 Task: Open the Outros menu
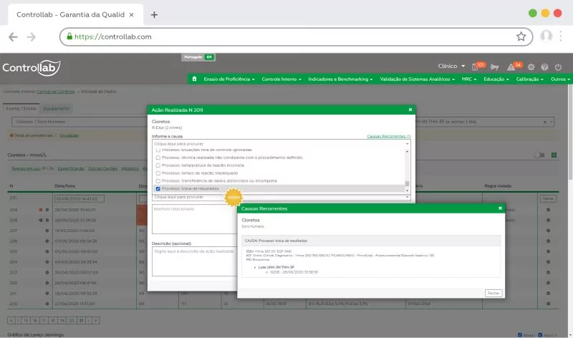(560, 79)
